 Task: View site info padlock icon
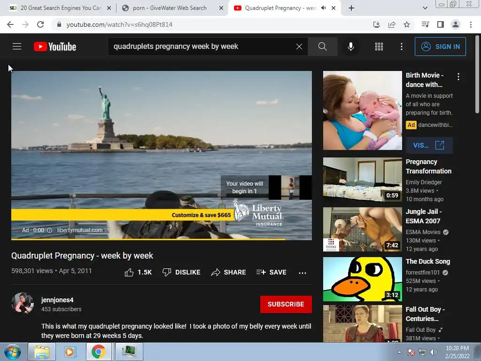(59, 24)
